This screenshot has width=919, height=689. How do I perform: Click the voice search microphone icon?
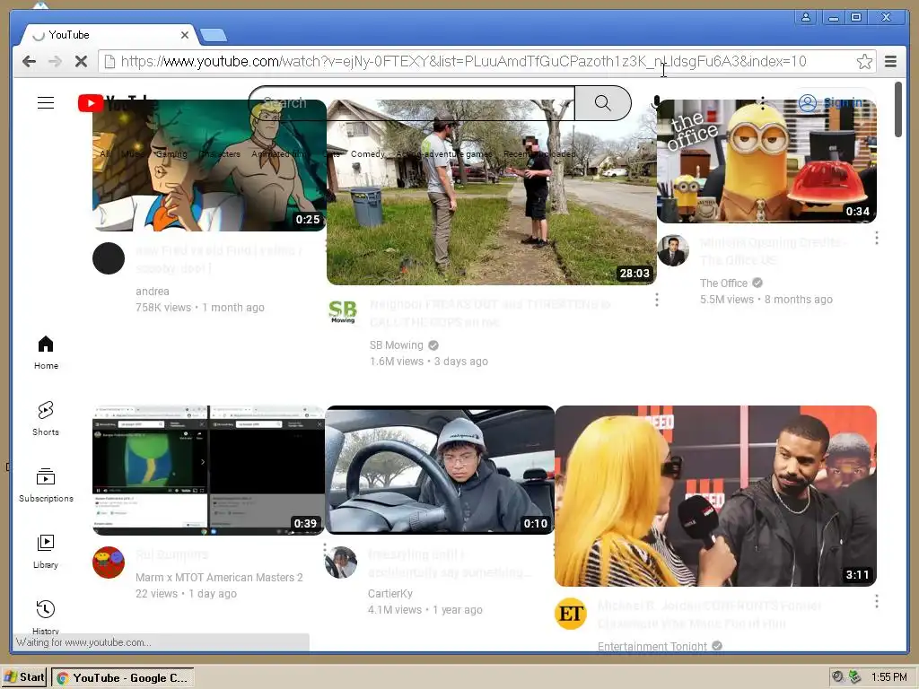pyautogui.click(x=656, y=103)
